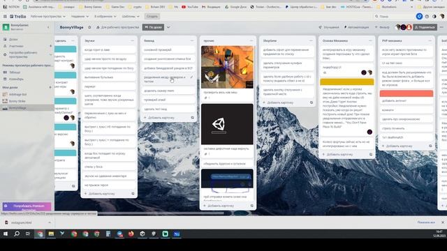Open the прочее list actions menu
Viewport: 447px width, 251px height.
point(251,40)
